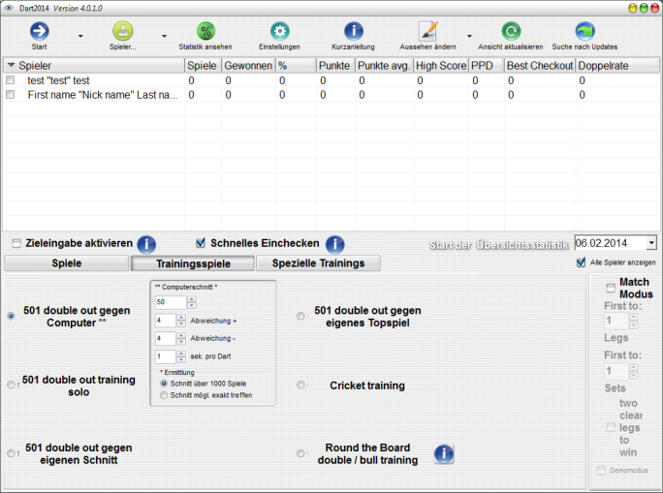The image size is (663, 493).
Task: Switch to the Spezielle Trainings tab
Action: click(318, 263)
